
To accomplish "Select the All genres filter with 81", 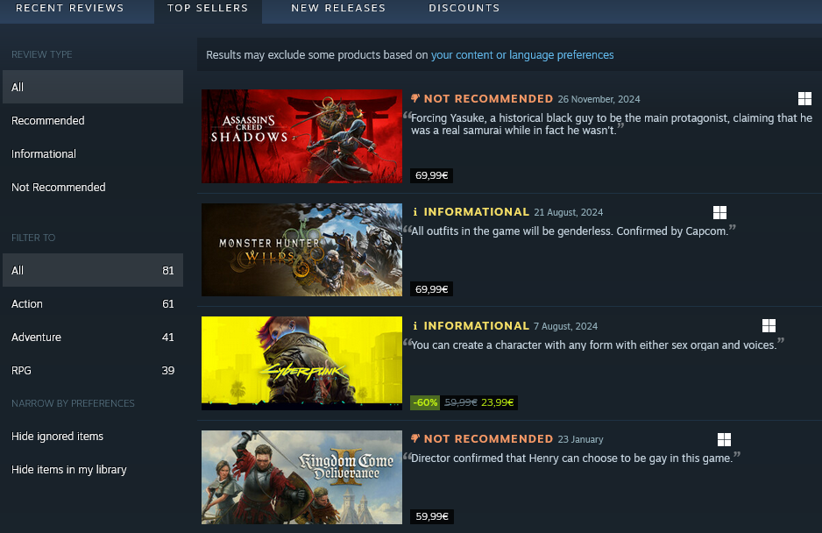I will click(x=93, y=270).
